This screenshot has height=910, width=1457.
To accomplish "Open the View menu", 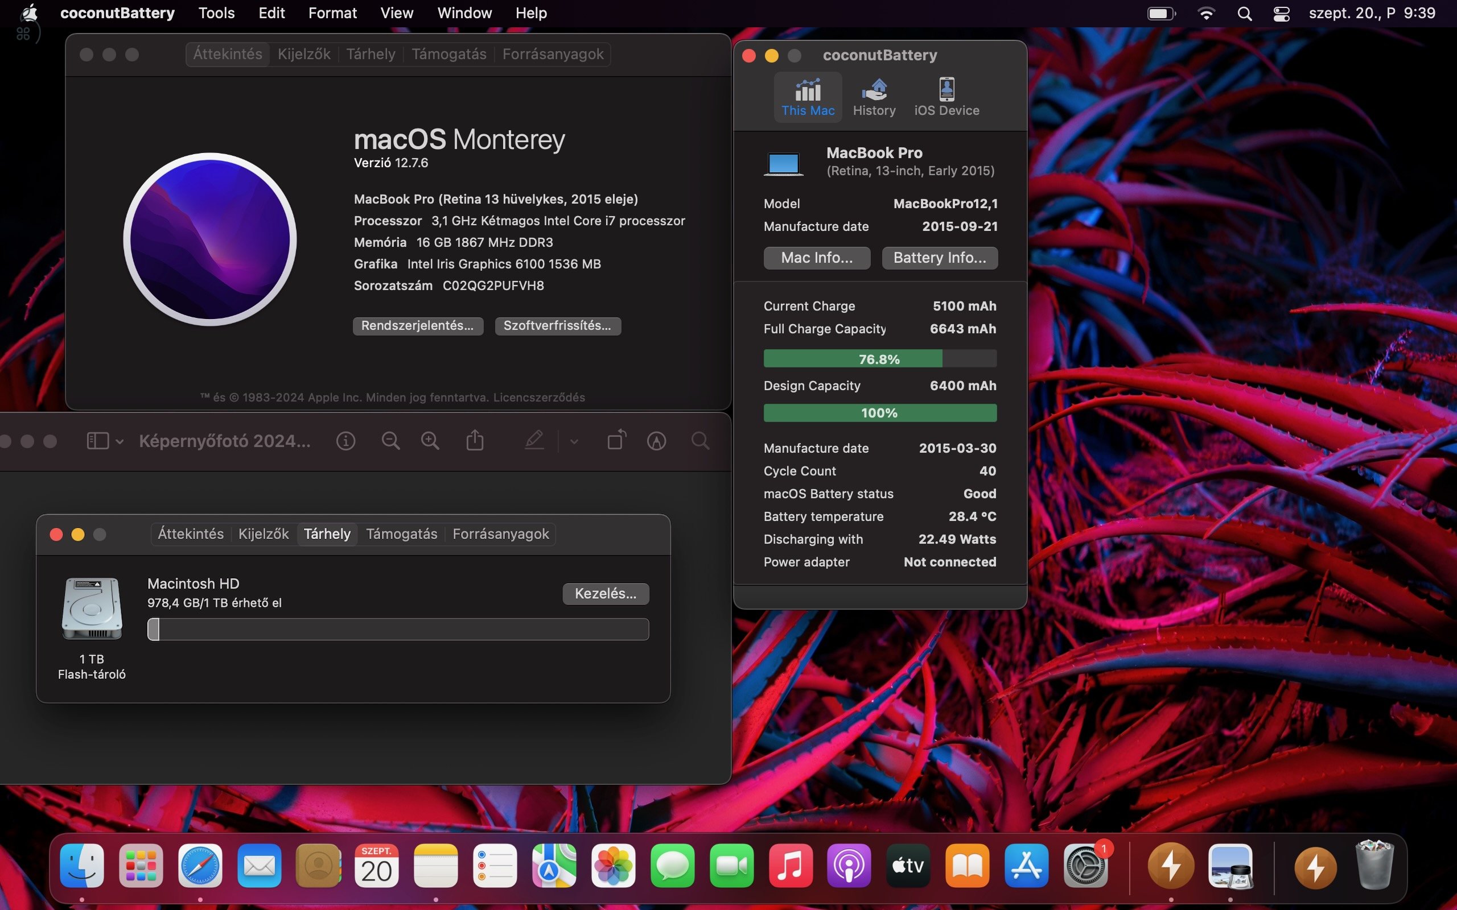I will click(x=397, y=13).
